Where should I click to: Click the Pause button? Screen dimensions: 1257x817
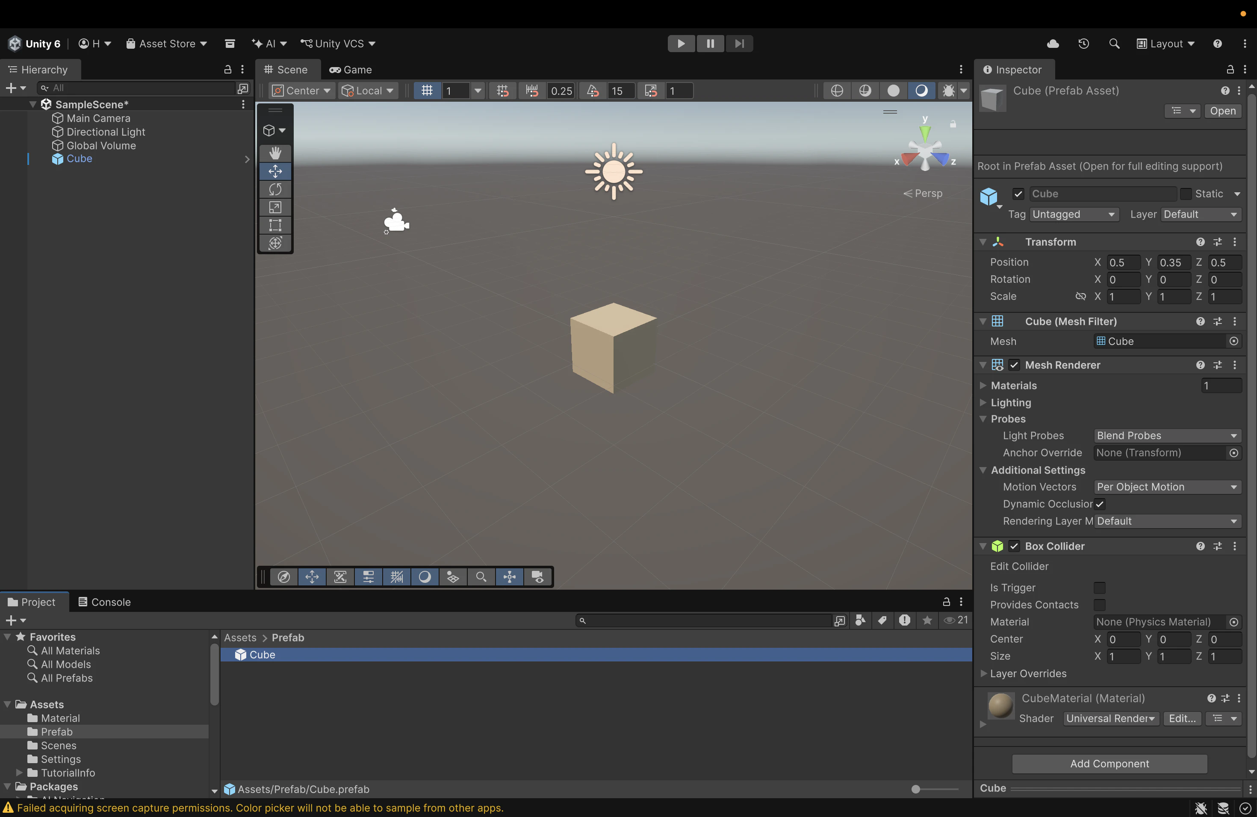click(710, 43)
